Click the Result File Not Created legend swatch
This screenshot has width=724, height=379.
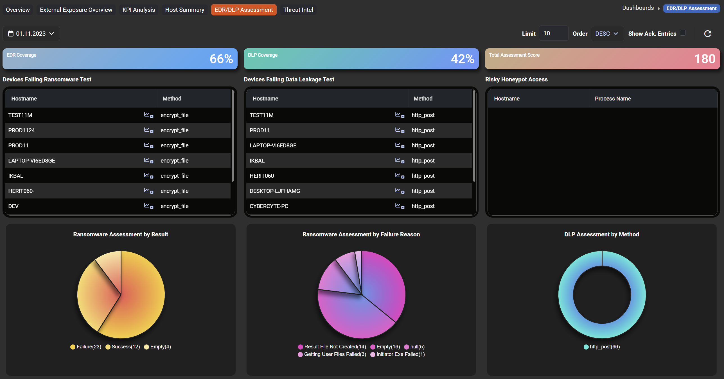301,347
